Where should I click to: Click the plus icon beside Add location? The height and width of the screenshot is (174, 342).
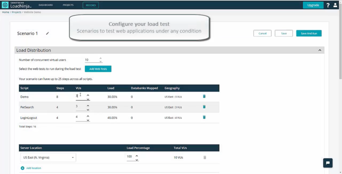[x=22, y=168]
